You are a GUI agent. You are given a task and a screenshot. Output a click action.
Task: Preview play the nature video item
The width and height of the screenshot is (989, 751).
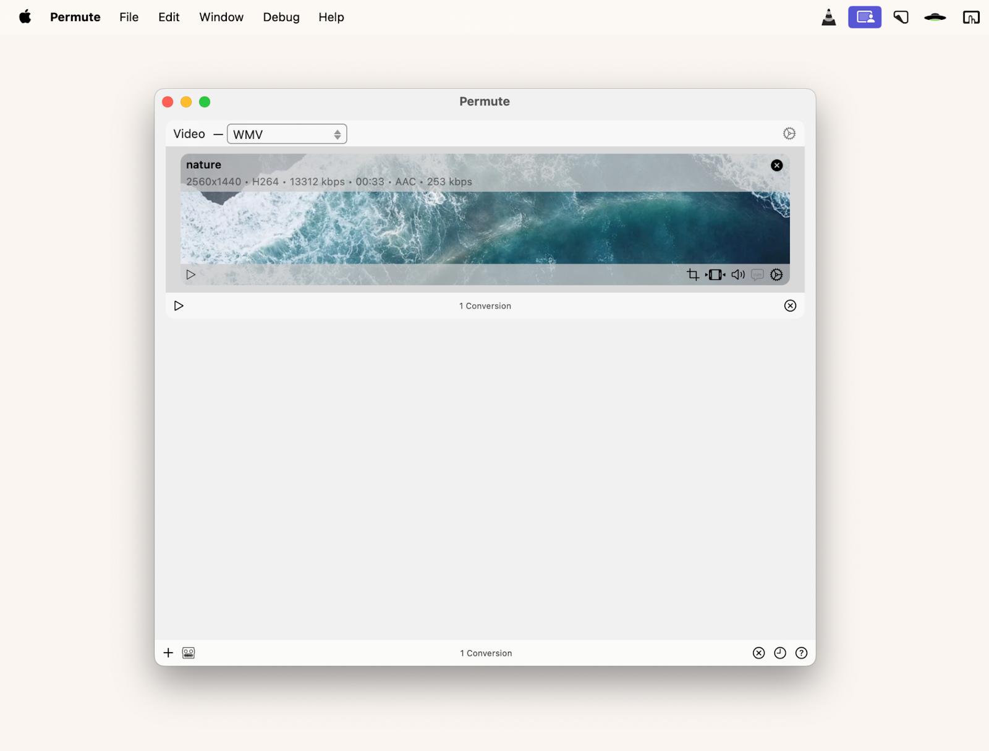coord(191,274)
